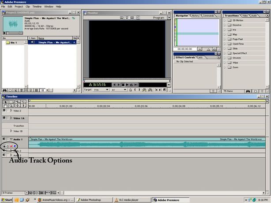Click the Play button in Monitor
271x203 pixels.
point(127,85)
